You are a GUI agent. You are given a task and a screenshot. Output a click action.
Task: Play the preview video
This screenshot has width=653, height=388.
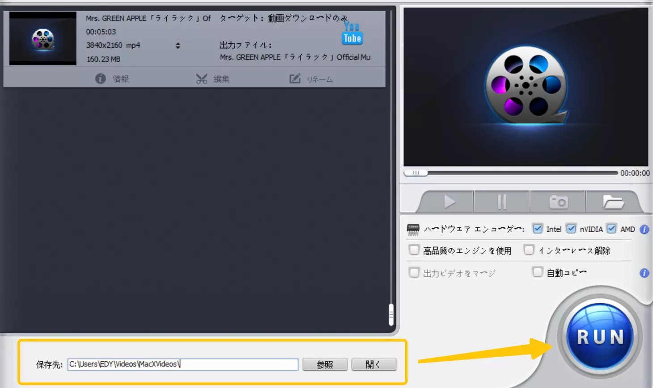pos(449,202)
